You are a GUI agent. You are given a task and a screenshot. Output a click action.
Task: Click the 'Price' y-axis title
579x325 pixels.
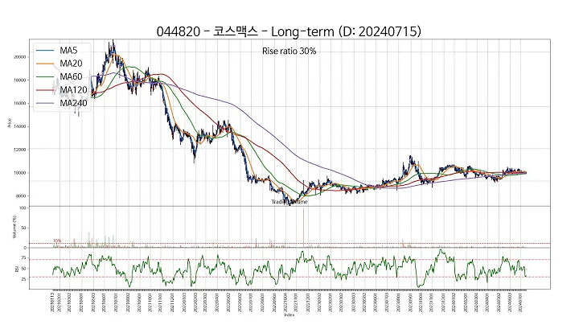click(9, 122)
